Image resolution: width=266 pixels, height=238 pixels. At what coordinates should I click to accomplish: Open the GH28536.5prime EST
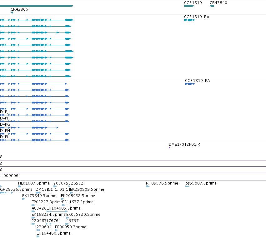pos(7,193)
